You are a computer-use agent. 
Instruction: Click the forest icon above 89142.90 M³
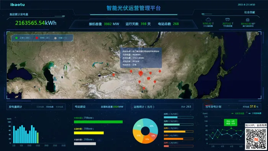[247, 20]
